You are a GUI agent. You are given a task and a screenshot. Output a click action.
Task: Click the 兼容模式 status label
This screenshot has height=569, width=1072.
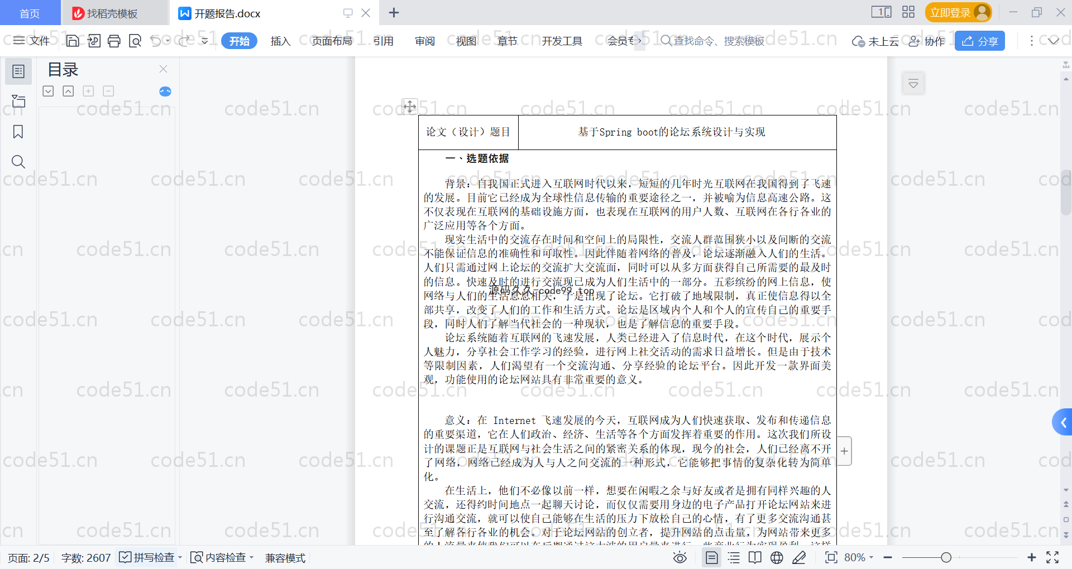pos(285,558)
